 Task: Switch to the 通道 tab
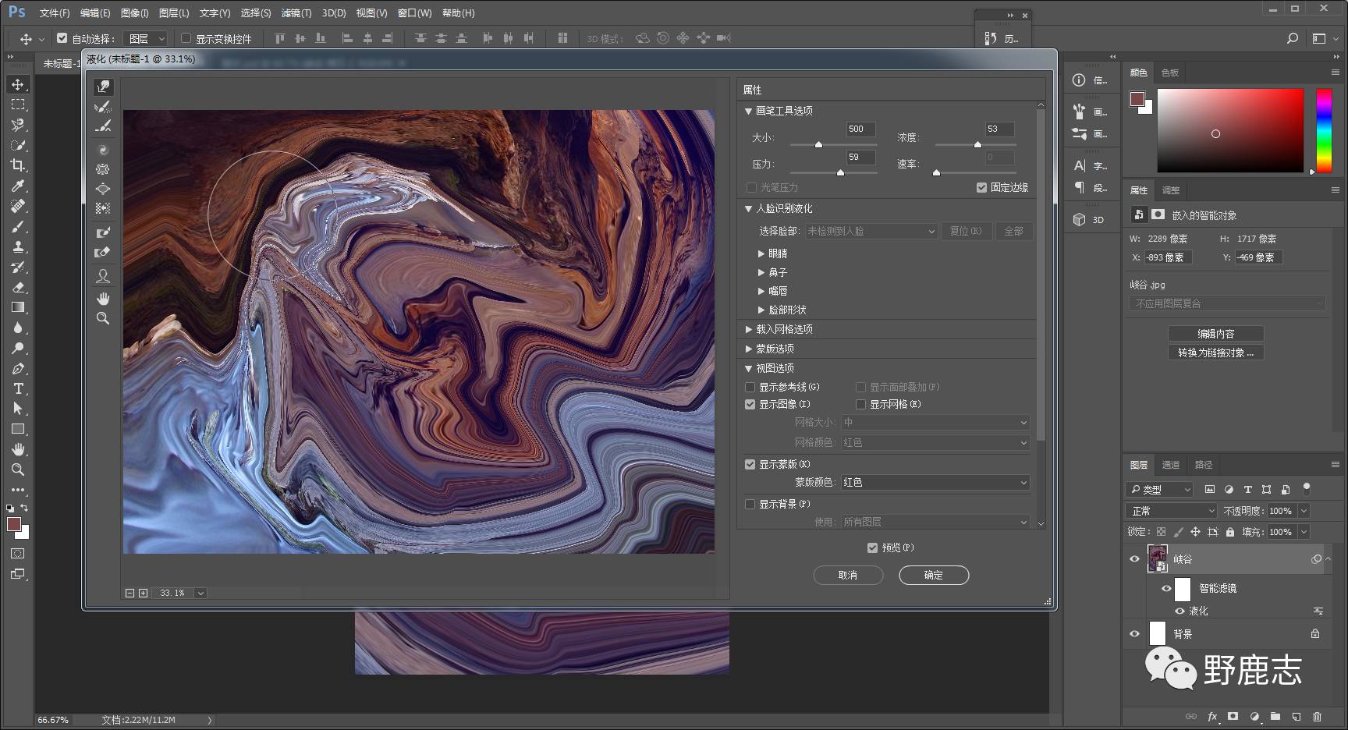(1170, 465)
